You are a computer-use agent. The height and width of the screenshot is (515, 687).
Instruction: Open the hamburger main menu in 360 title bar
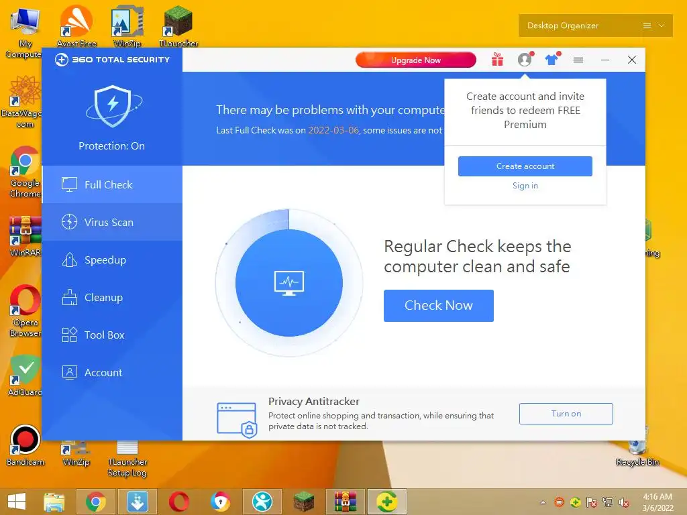578,60
